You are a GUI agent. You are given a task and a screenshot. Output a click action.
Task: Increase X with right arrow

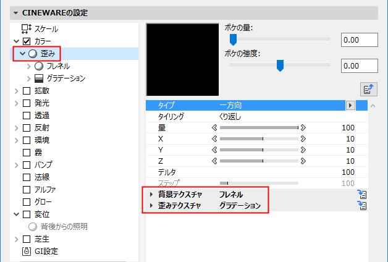coord(303,139)
